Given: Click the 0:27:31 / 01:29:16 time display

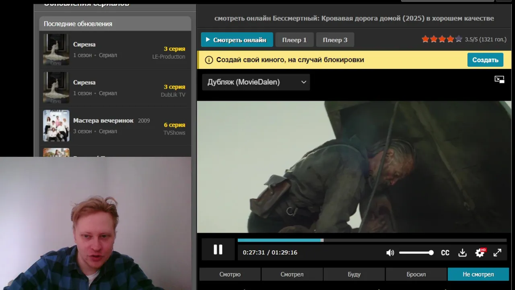Looking at the screenshot, I should point(270,253).
